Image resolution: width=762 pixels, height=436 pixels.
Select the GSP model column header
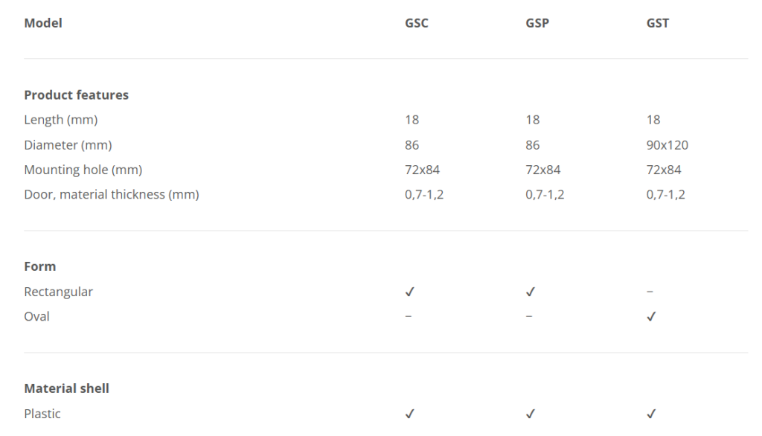click(x=537, y=23)
